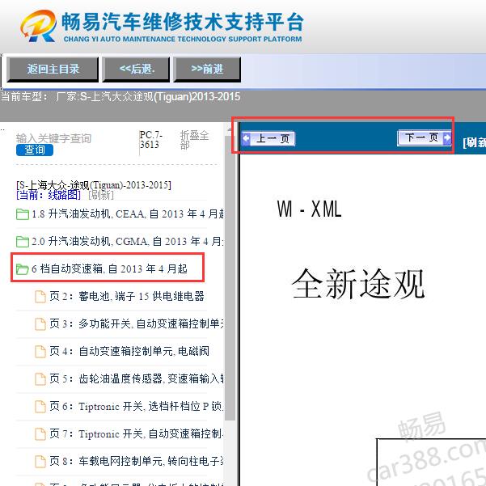The height and width of the screenshot is (486, 486).
Task: Click the tree heading S-上海大众-途观(Tiguan)-2013-2015
Action: [94, 185]
